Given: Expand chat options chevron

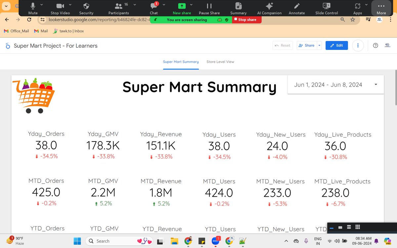Looking at the screenshot, I should click(164, 5).
